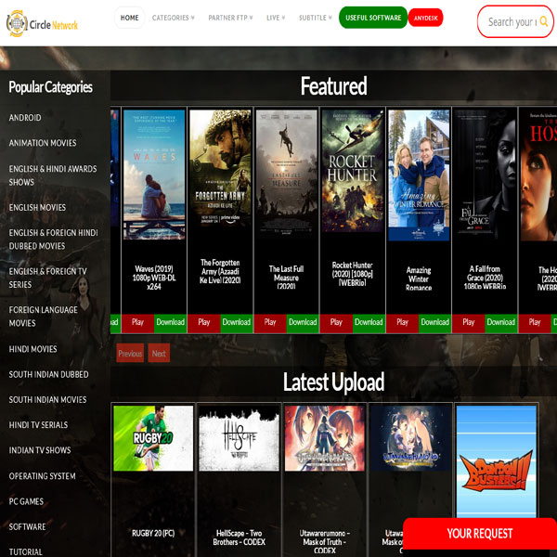Screen dimensions: 557x557
Task: Go to Next featured page
Action: pos(159,354)
